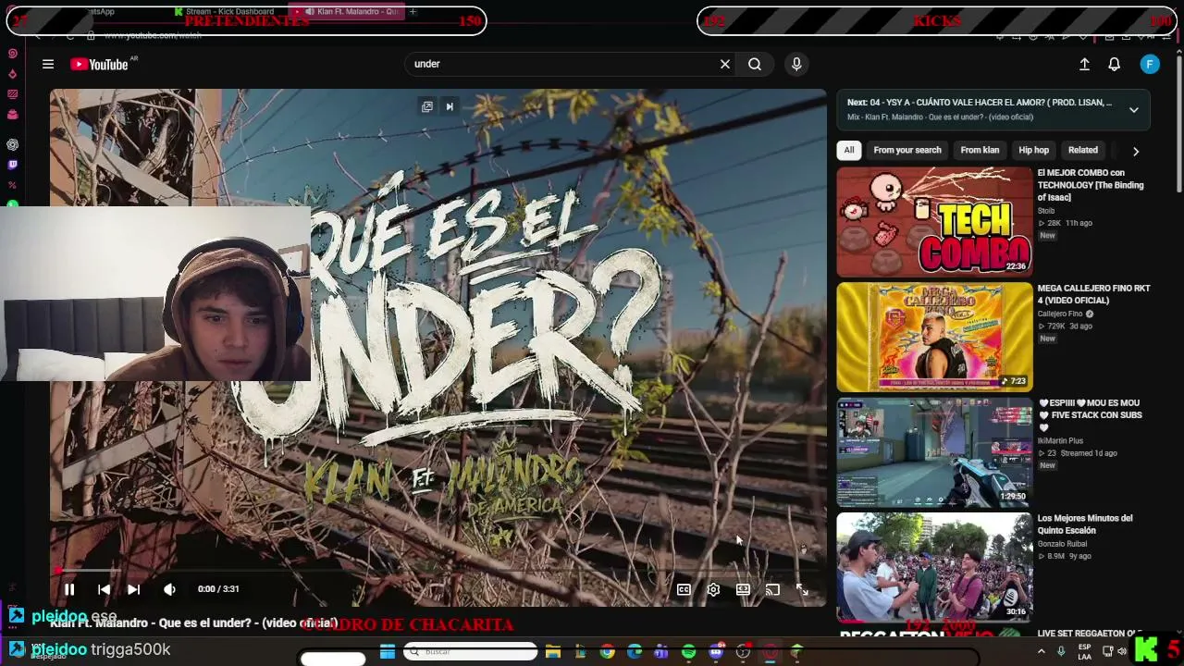
Task: Toggle closed captions on the player
Action: 684,589
